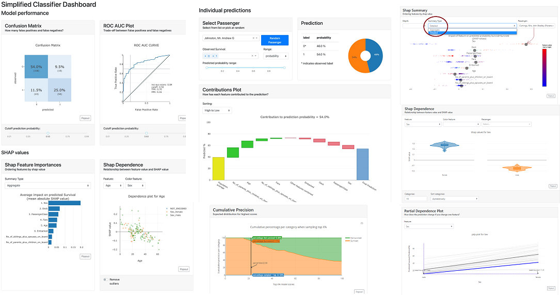Open the Range probability dropdown
The image size is (560, 295).
pyautogui.click(x=276, y=56)
